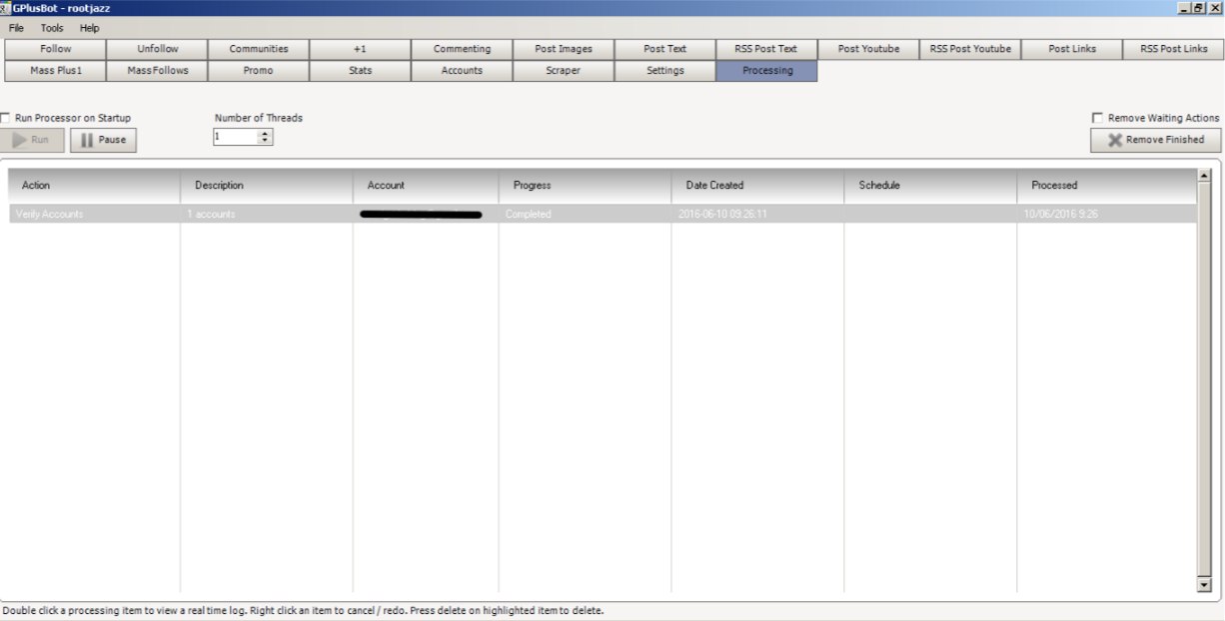This screenshot has width=1225, height=621.
Task: Click the GPlusBot title bar app icon
Action: point(6,7)
